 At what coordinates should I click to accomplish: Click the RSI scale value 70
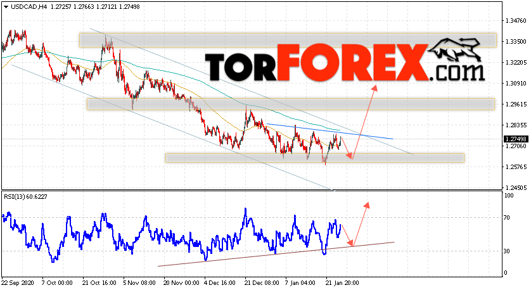(x=507, y=218)
